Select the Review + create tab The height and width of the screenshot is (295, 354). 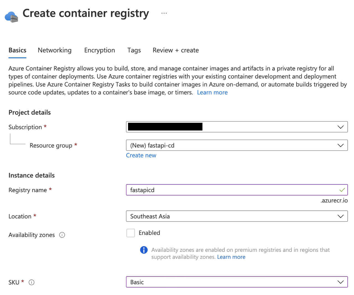(176, 50)
